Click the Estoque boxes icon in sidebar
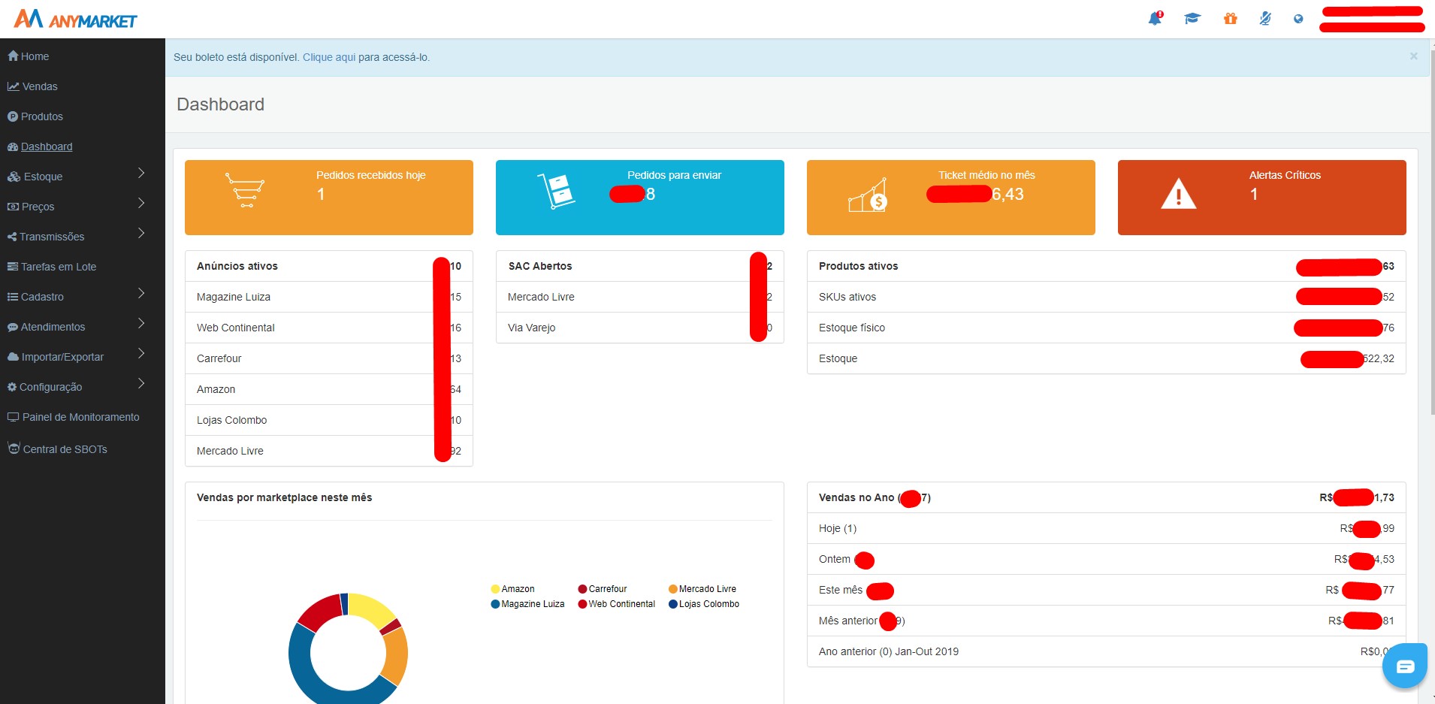Viewport: 1435px width, 704px height. click(x=14, y=177)
